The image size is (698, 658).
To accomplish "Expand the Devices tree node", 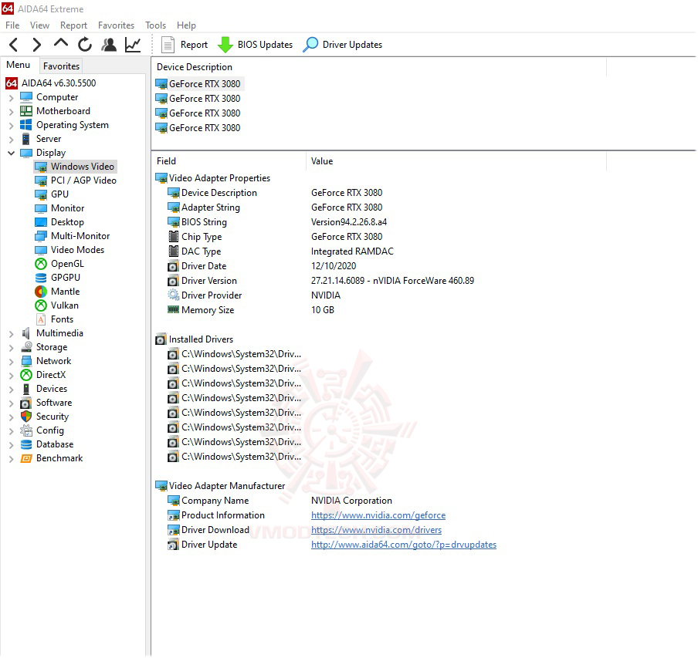I will click(11, 389).
